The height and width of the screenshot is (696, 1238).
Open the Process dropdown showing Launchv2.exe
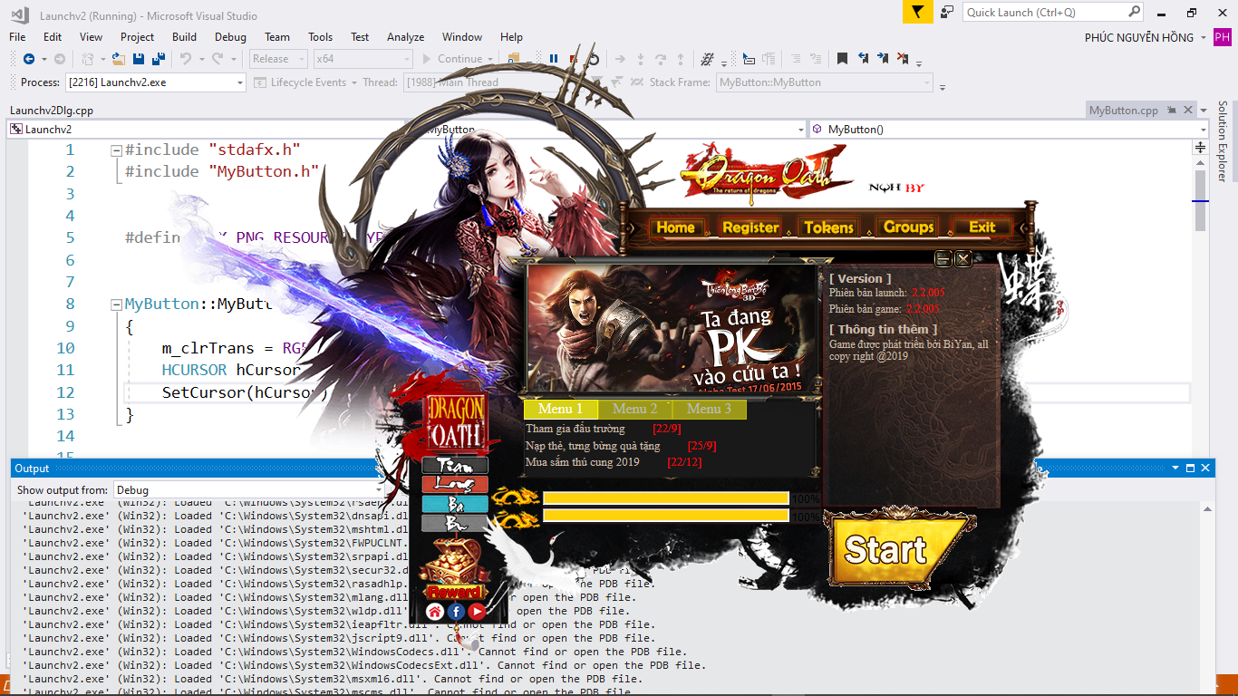[x=156, y=82]
